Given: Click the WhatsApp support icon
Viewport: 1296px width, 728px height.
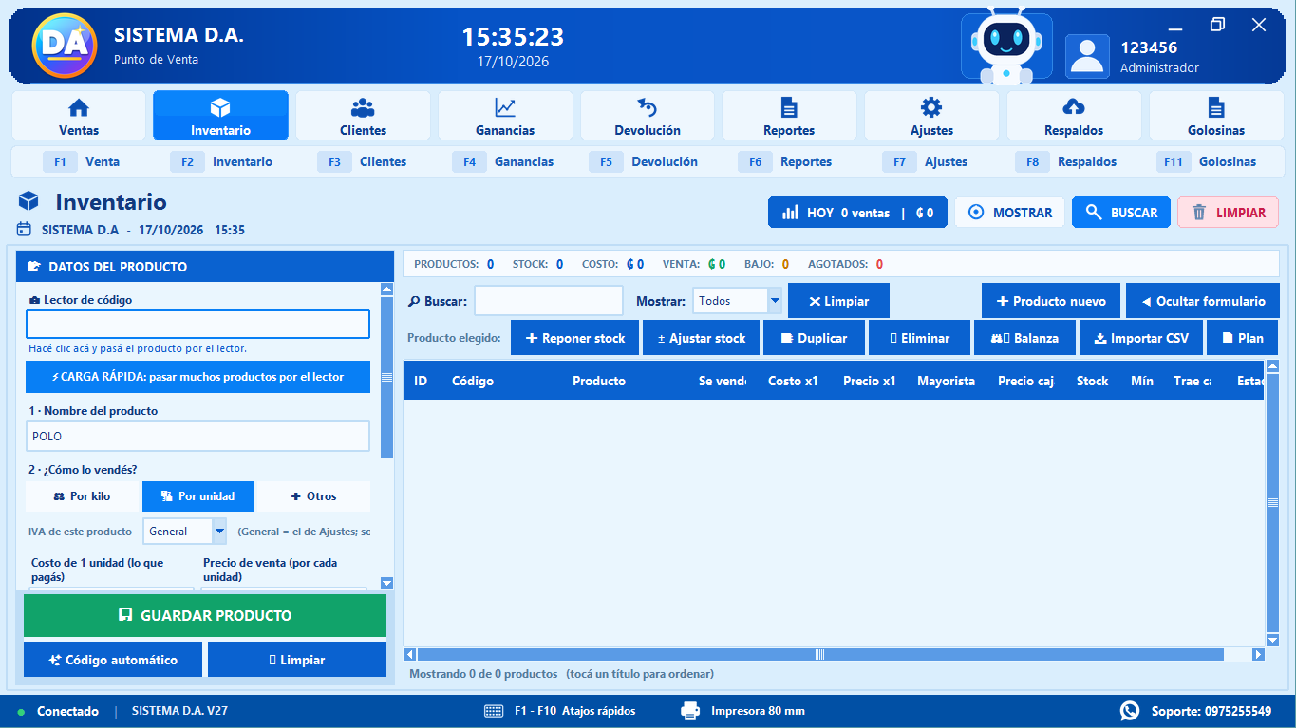Looking at the screenshot, I should click(1130, 711).
